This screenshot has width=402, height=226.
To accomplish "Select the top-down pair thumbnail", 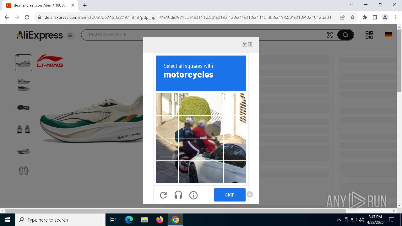I will pos(24,170).
